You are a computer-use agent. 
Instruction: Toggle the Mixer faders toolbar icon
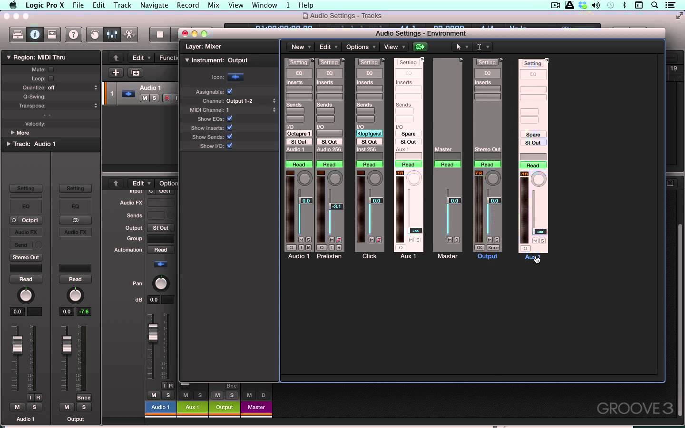coord(112,35)
